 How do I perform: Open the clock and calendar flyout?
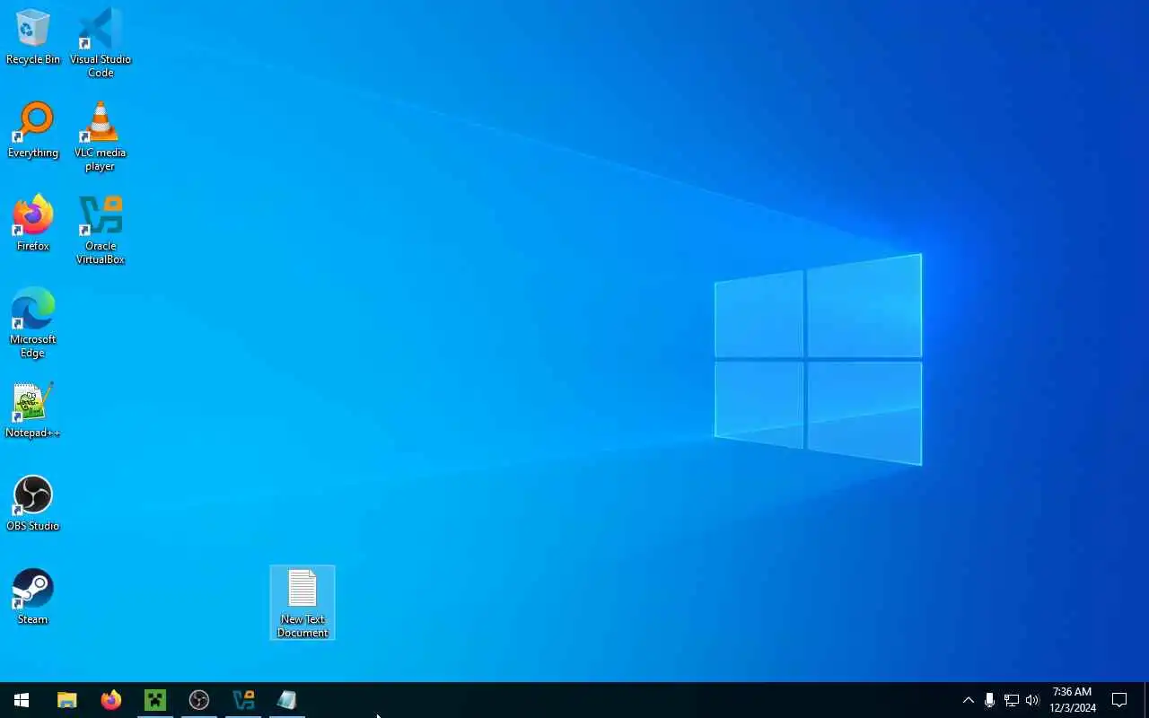[1073, 700]
